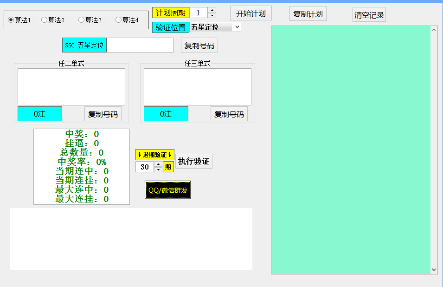The height and width of the screenshot is (287, 443).
Task: Click the 中奖率: 0% statistic
Action: [x=82, y=162]
